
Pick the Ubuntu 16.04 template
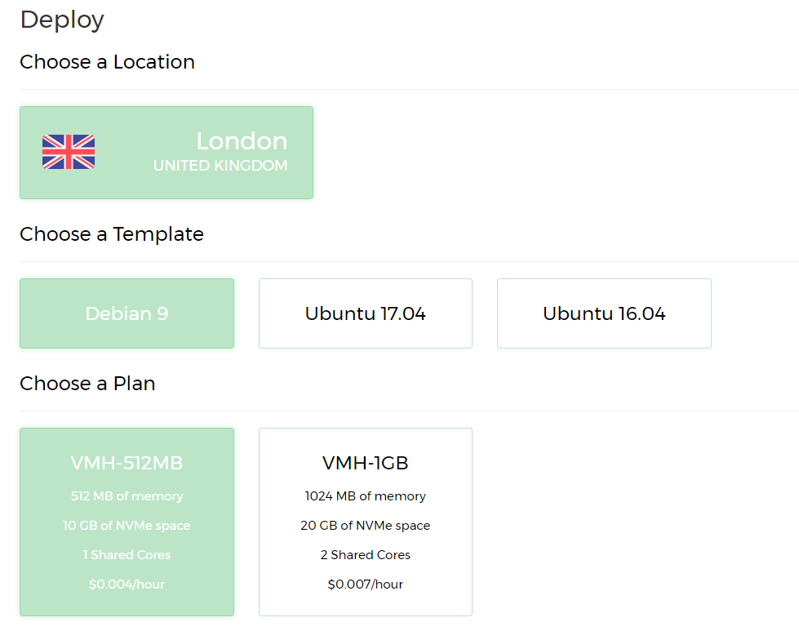(604, 313)
